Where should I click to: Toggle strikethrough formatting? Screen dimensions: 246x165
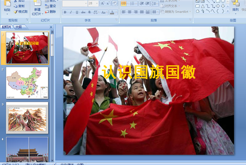click(83, 12)
